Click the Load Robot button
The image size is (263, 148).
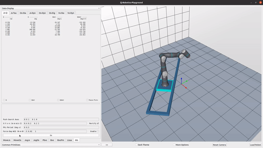coord(255,145)
